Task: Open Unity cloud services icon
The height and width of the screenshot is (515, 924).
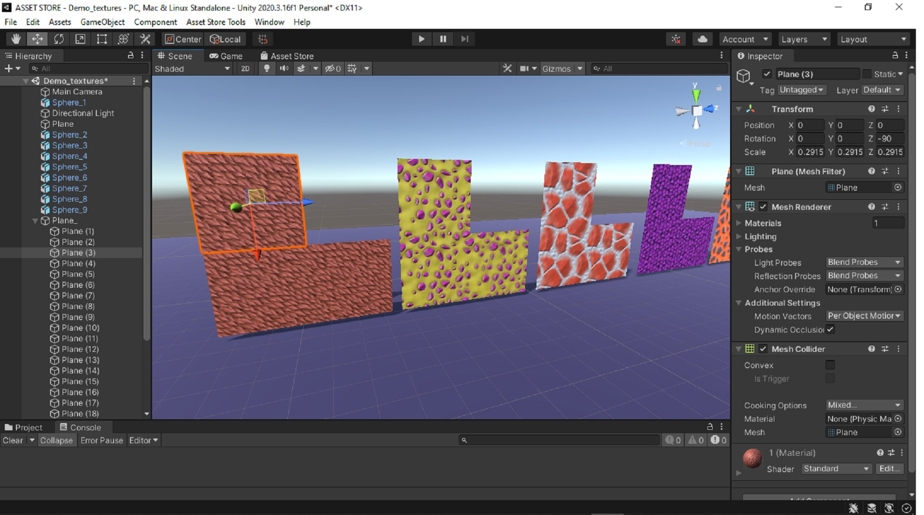Action: [x=703, y=39]
